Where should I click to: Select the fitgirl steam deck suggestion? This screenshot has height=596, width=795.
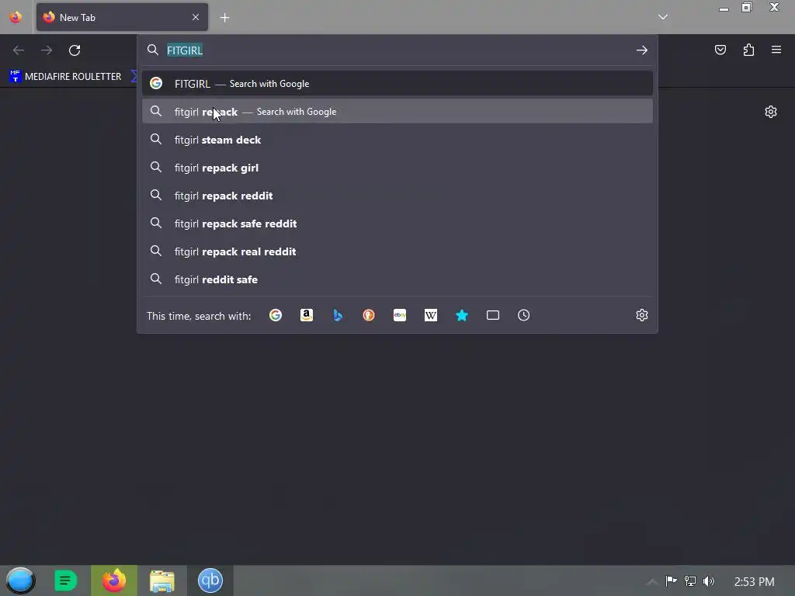tap(397, 140)
